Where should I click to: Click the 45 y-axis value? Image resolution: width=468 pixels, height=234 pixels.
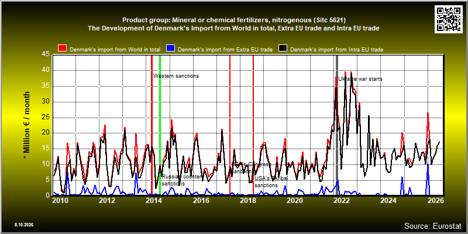pyautogui.click(x=45, y=54)
